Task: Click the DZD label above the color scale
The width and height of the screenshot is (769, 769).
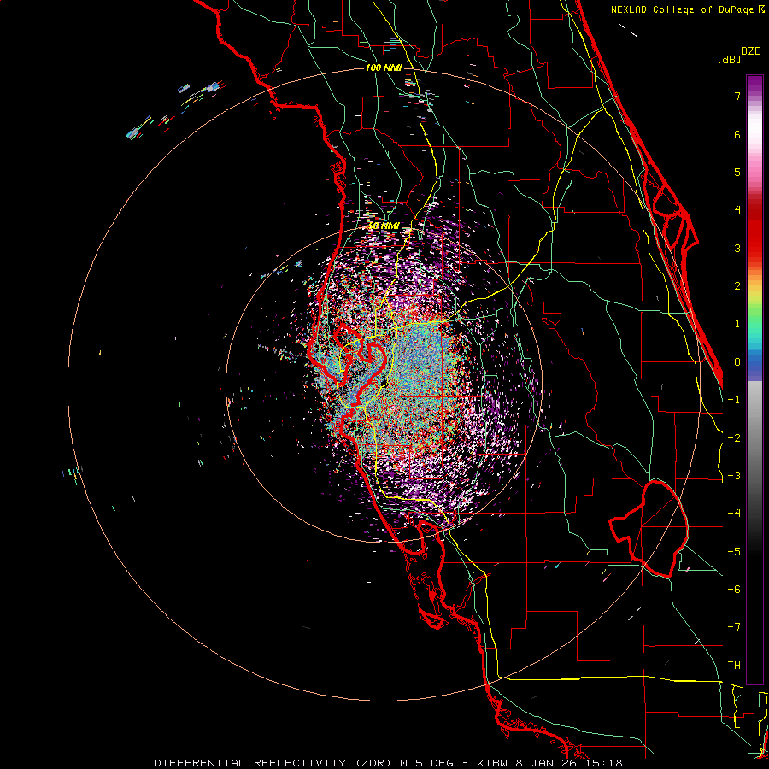Action: tap(751, 51)
